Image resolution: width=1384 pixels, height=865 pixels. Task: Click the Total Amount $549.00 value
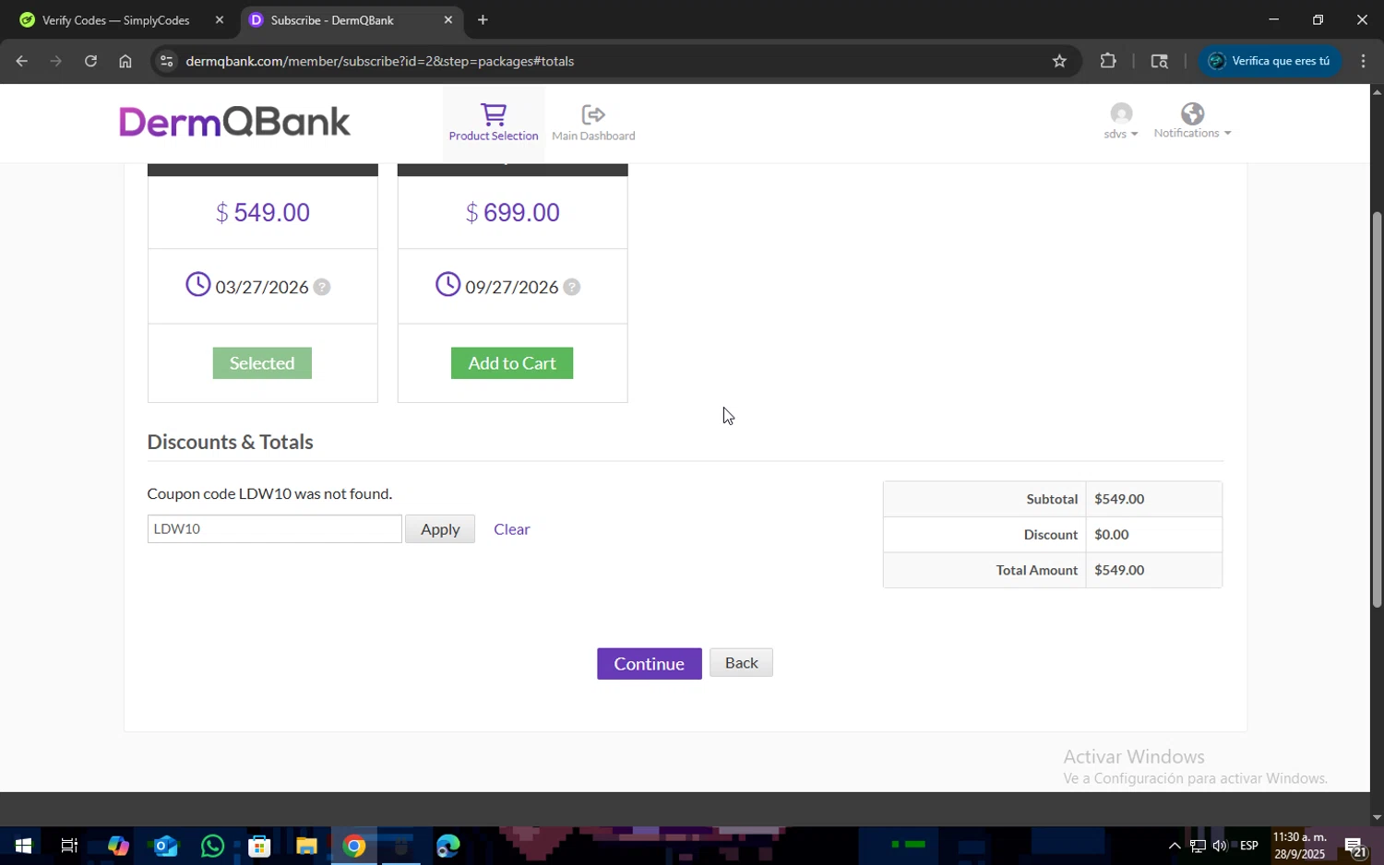1119,570
